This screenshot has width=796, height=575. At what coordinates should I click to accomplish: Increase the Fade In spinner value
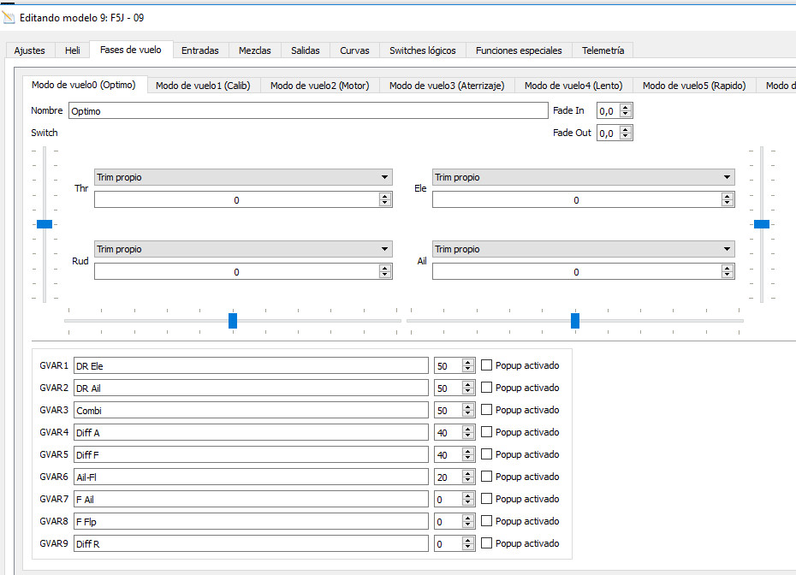[626, 107]
